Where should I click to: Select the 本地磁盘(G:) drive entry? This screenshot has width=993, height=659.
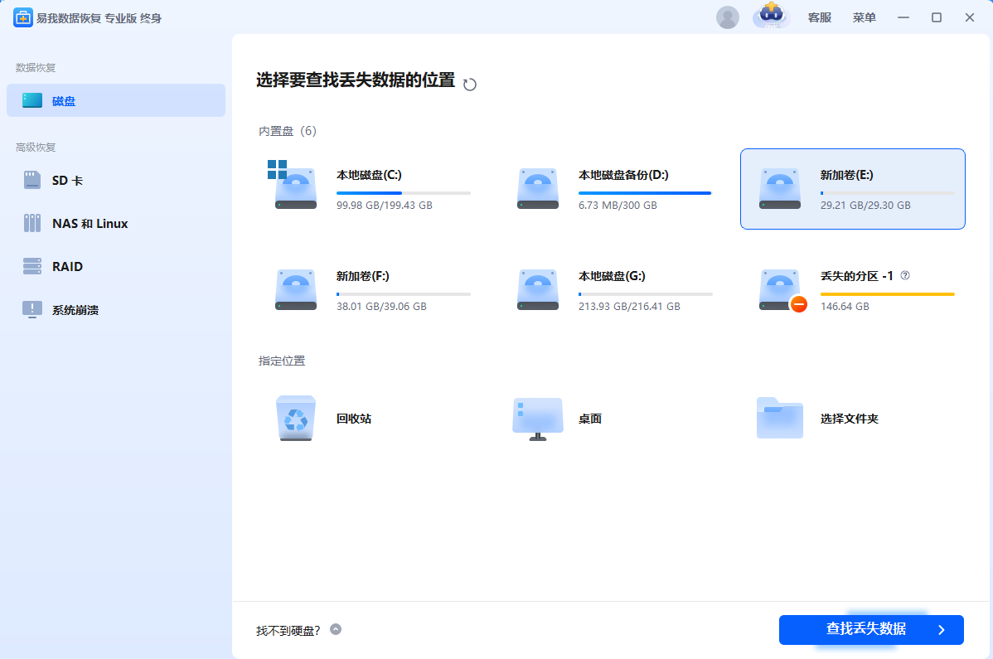click(612, 290)
